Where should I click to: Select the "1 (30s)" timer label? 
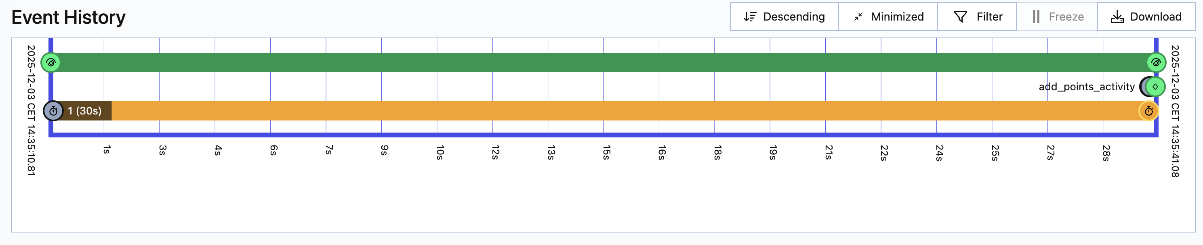84,111
